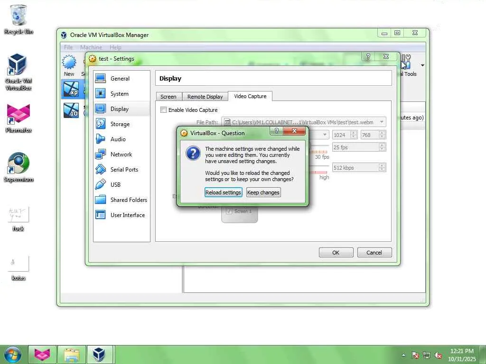This screenshot has height=364, width=486.
Task: Click help button on Settings title bar
Action: point(368,57)
